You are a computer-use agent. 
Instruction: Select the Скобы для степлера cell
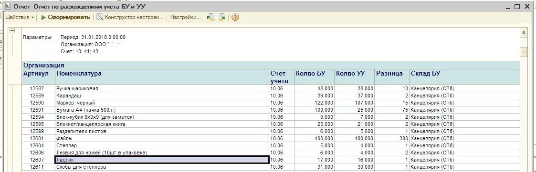point(162,167)
